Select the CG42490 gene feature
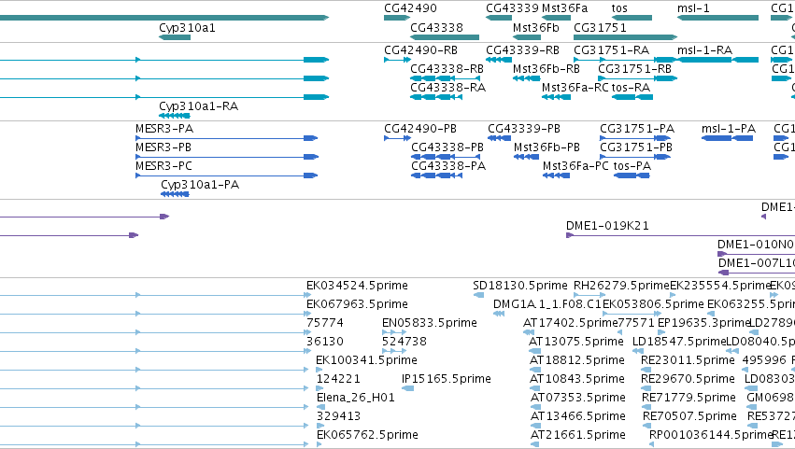 [x=396, y=18]
